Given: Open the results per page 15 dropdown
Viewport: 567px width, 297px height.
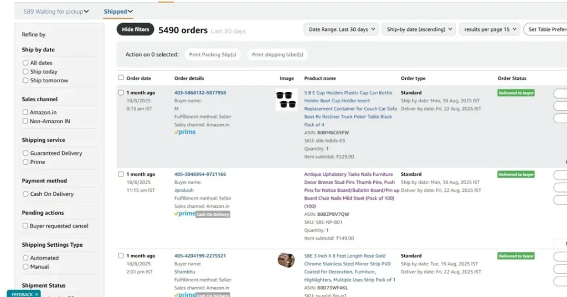Looking at the screenshot, I should [489, 29].
